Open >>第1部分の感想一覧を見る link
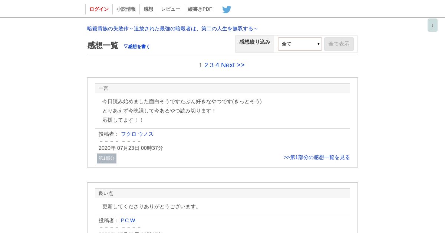Screen dimensions: 445x233 tap(317, 157)
